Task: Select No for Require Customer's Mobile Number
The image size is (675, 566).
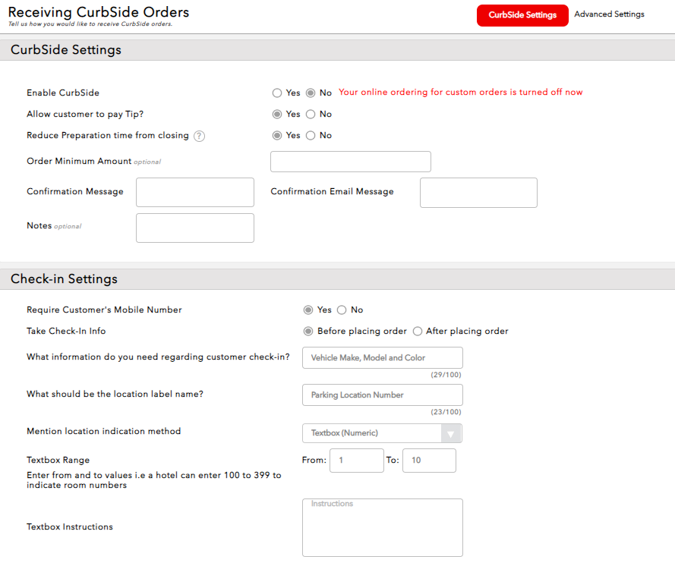Action: click(x=342, y=310)
